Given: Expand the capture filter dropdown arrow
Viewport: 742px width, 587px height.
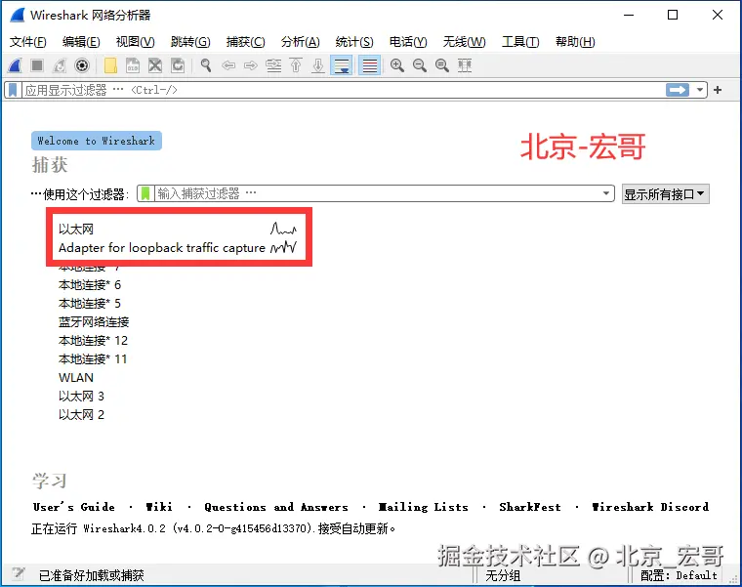Looking at the screenshot, I should (x=605, y=193).
